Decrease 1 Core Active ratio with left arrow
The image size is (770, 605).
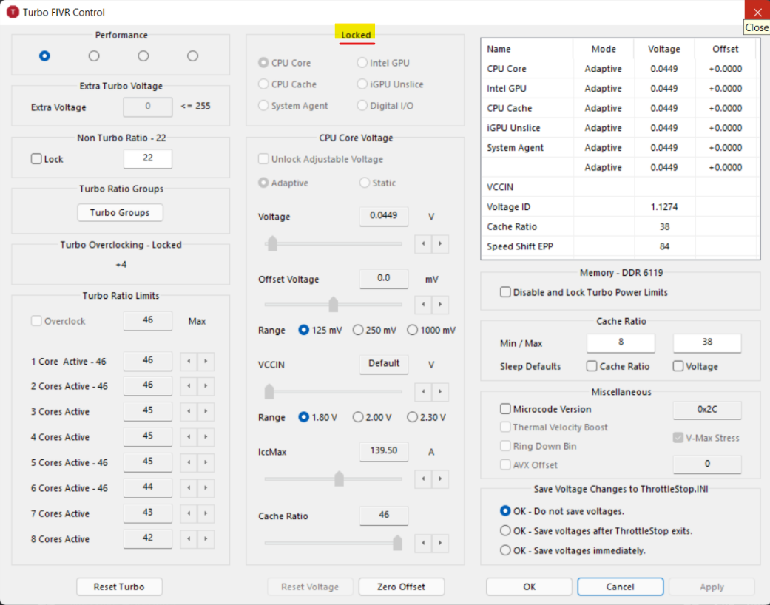[x=189, y=362]
